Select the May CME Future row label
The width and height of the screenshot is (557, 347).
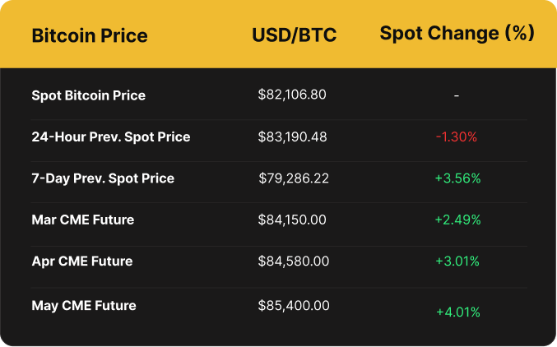point(84,306)
